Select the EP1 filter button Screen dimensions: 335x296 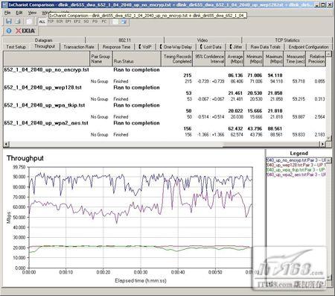pos(68,22)
